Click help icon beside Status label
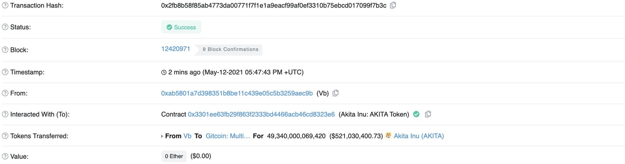 coord(5,27)
